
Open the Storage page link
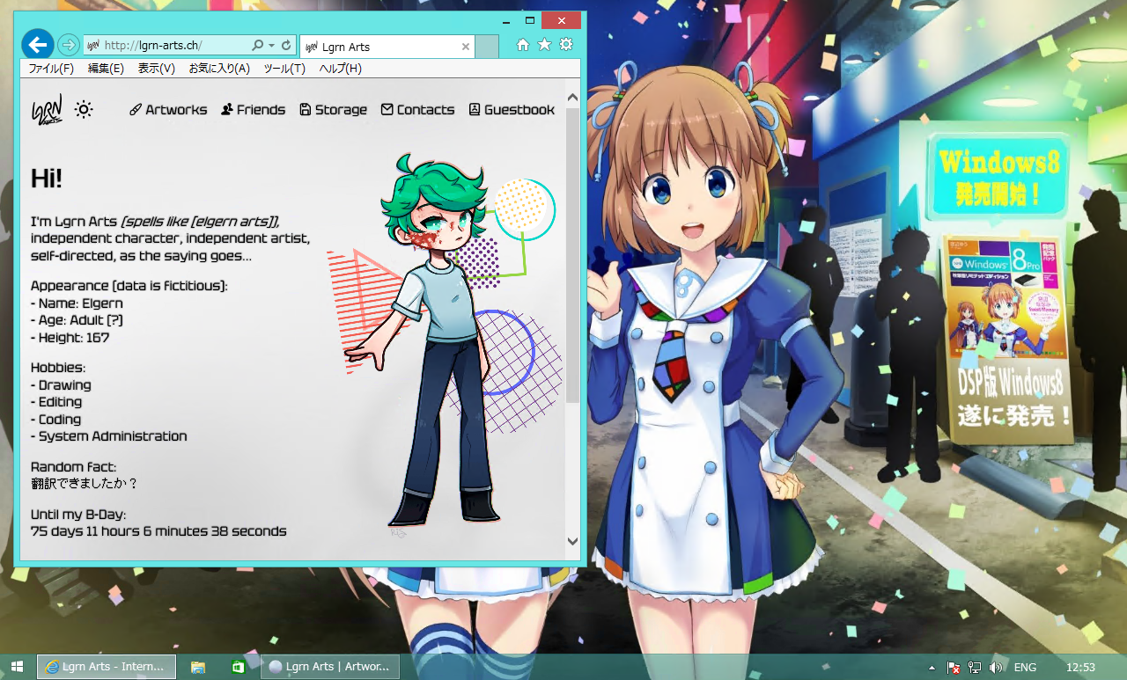[x=333, y=110]
